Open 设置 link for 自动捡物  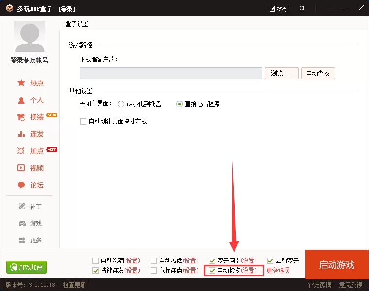coord(249,271)
